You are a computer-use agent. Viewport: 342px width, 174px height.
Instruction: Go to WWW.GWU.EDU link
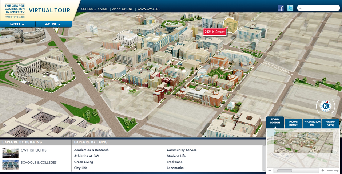[149, 9]
